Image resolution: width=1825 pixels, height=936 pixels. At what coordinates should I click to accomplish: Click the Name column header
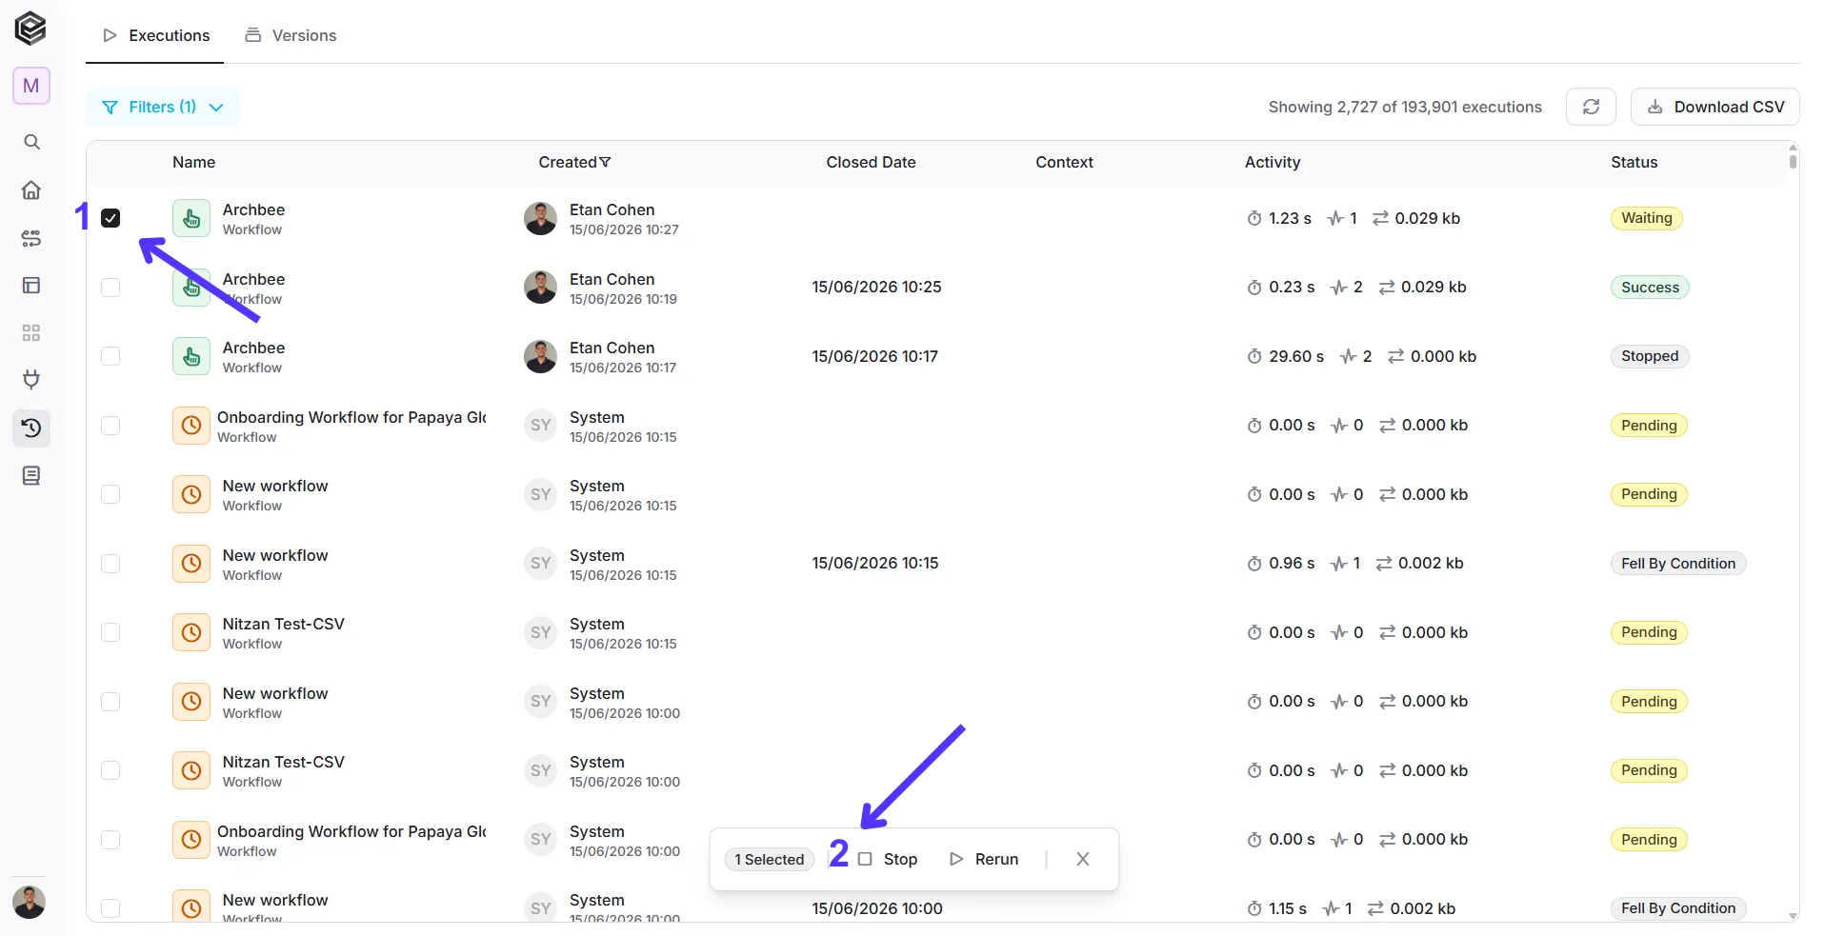click(194, 162)
